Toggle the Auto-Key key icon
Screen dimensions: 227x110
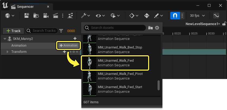[x=146, y=16]
